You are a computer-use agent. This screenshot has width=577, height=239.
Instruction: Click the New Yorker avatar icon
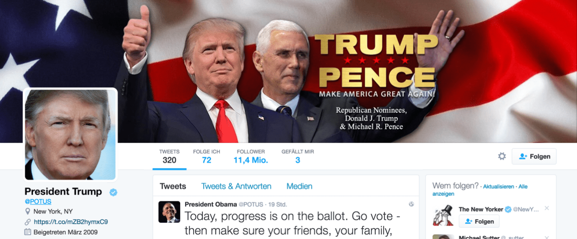coord(443,215)
